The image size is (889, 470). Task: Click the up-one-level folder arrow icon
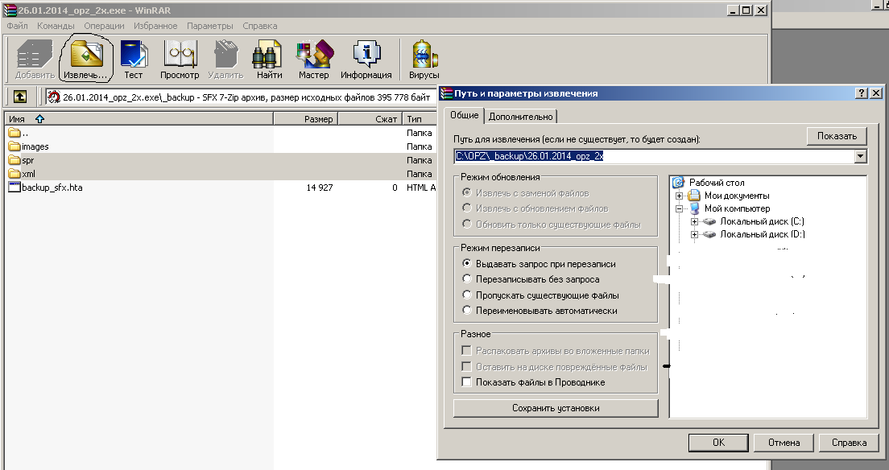pyautogui.click(x=20, y=97)
